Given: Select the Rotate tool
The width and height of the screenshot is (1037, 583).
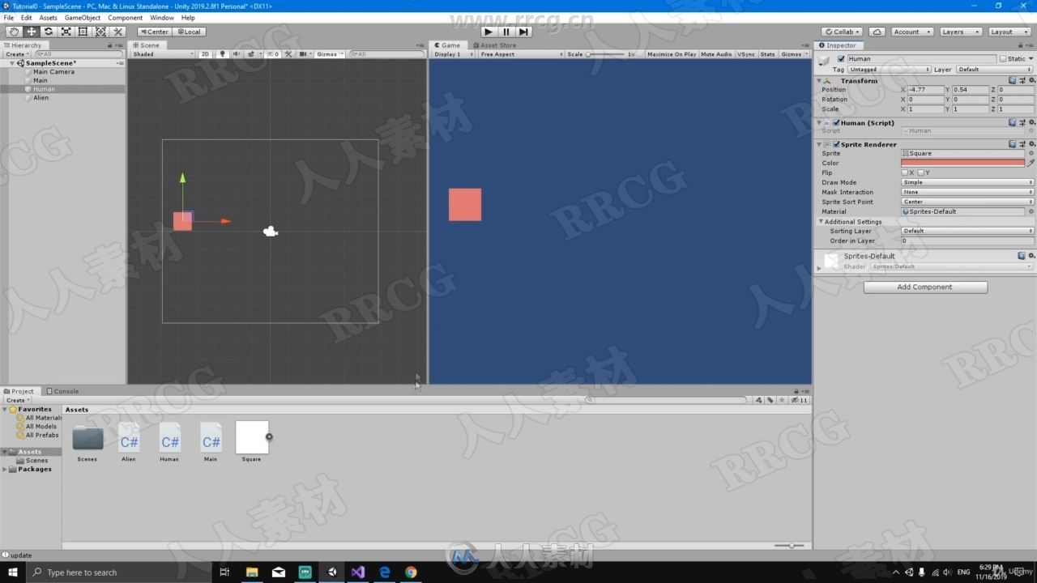Looking at the screenshot, I should [x=49, y=32].
